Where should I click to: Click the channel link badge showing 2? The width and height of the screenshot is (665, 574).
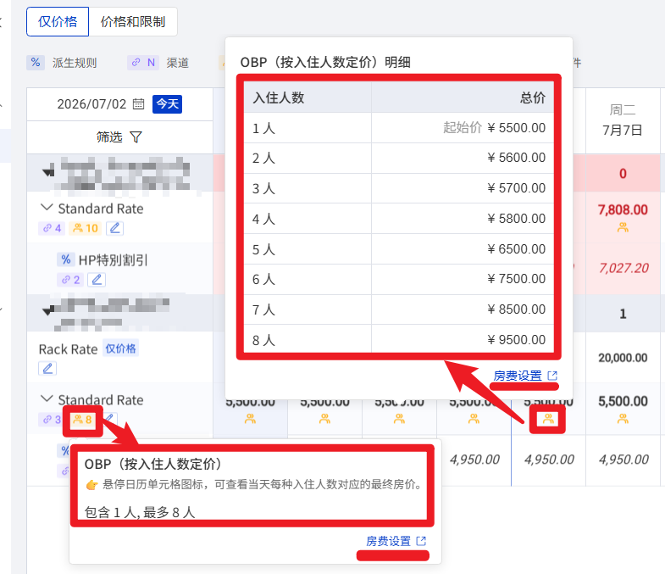pos(70,280)
